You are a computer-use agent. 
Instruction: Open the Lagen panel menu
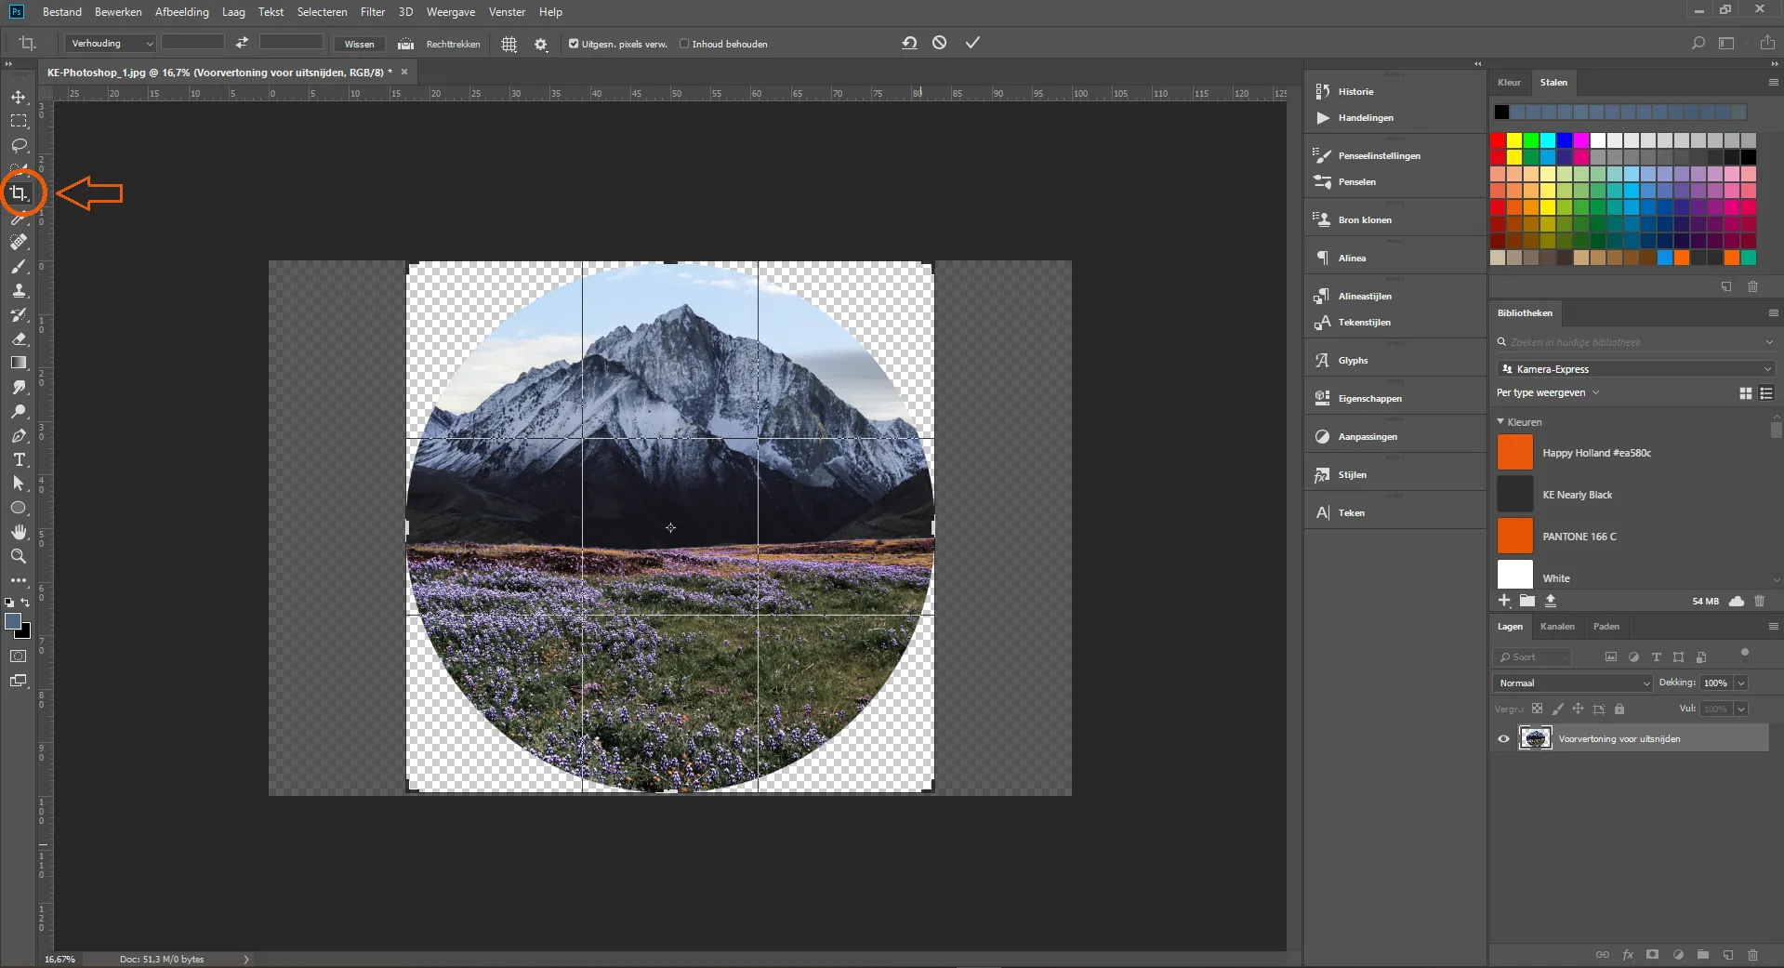tap(1773, 627)
